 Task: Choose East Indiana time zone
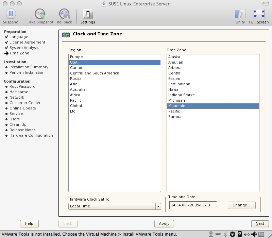213,84
